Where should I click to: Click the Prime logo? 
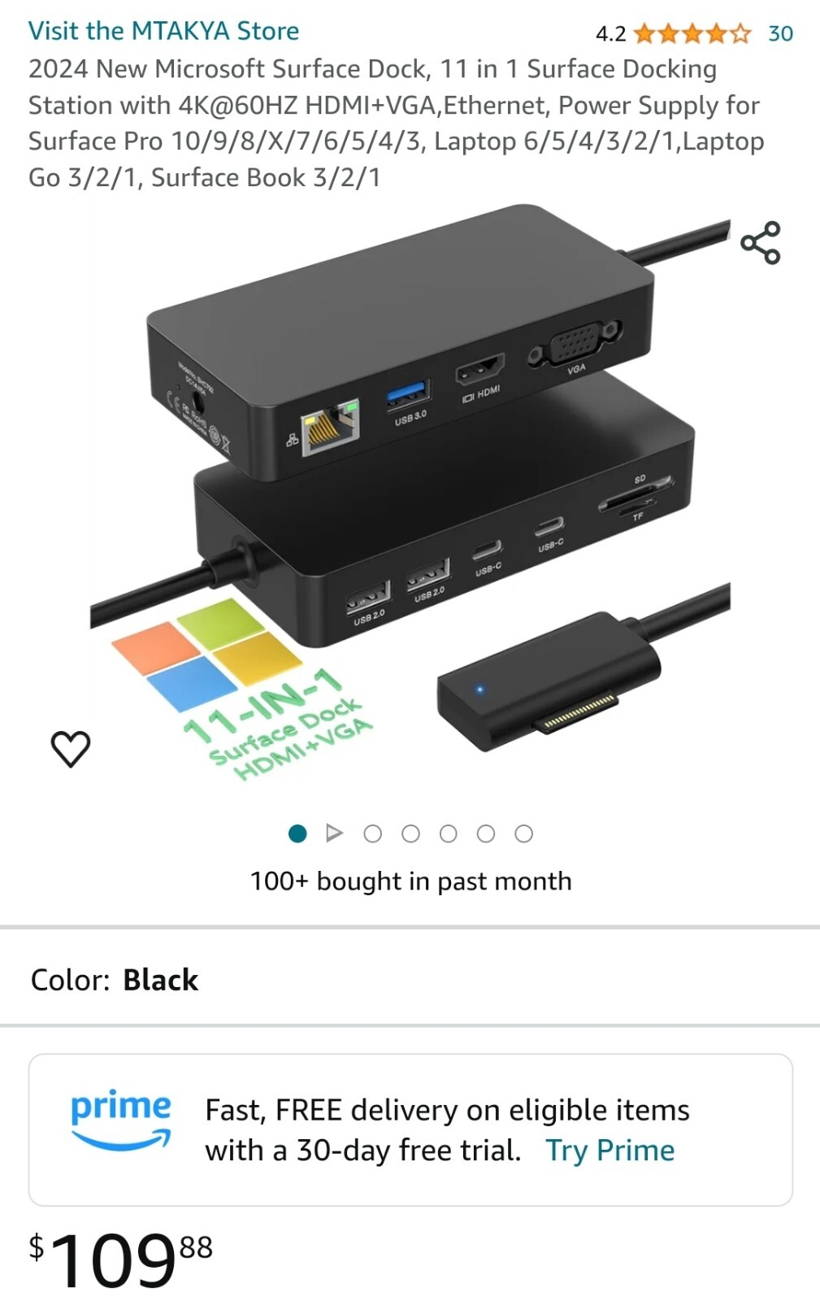tap(121, 1120)
